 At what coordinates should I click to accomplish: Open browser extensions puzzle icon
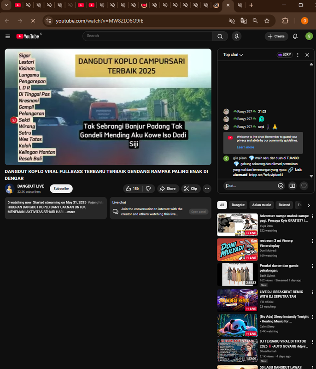tap(285, 21)
